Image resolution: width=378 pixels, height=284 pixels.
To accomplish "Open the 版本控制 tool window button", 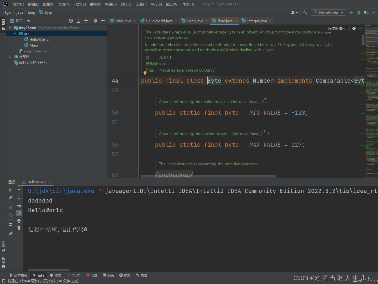I will tap(18, 275).
